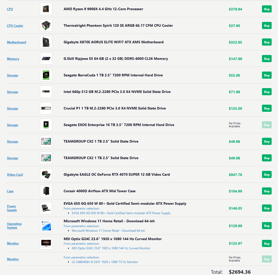The height and width of the screenshot is (275, 278).
Task: Open the CPU category link
Action: [x=10, y=9]
